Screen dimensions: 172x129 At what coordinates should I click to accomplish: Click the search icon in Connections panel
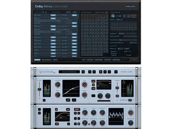35,12
